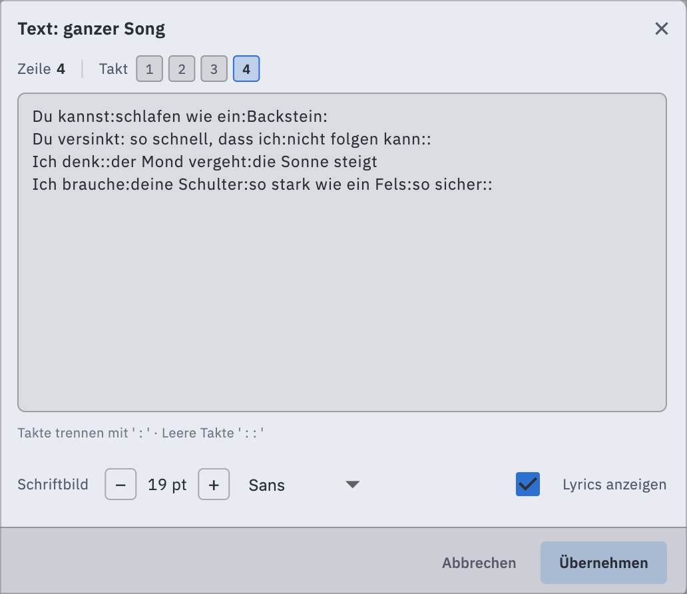Open the Sans font dropdown
Viewport: 687px width, 594px height.
304,485
